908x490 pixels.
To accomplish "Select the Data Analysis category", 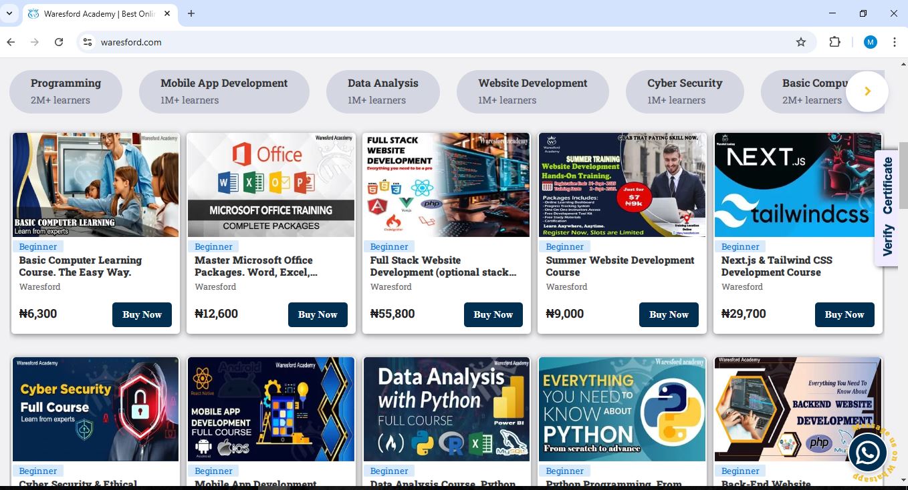I will pos(382,91).
